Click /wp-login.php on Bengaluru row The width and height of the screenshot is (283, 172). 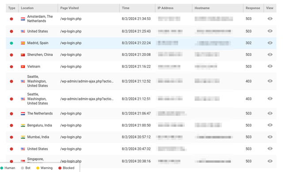click(x=71, y=125)
